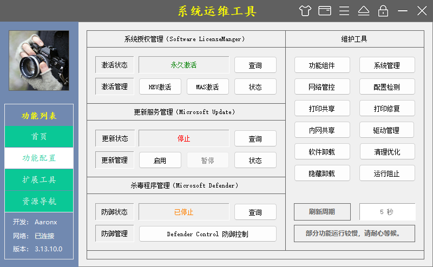Image resolution: width=433 pixels, height=267 pixels.
Task: Click the 永久激活 status field
Action: click(x=183, y=65)
